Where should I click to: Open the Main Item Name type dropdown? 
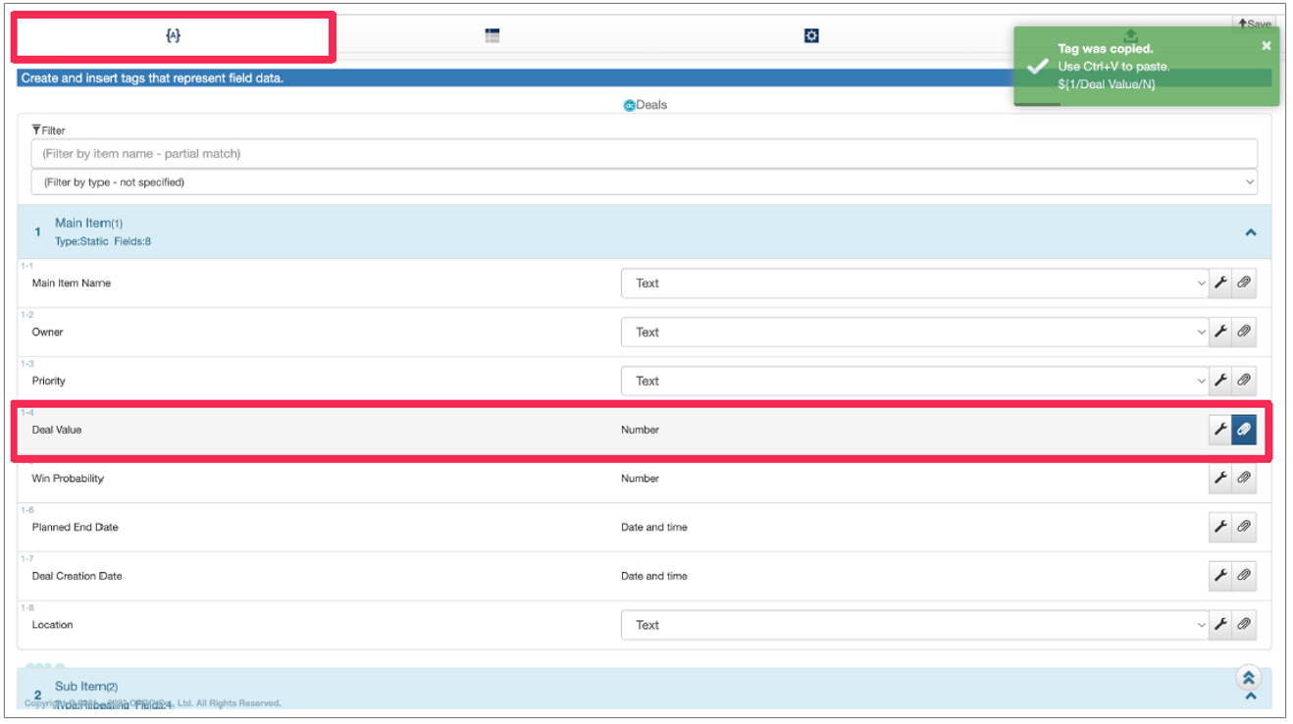point(914,283)
